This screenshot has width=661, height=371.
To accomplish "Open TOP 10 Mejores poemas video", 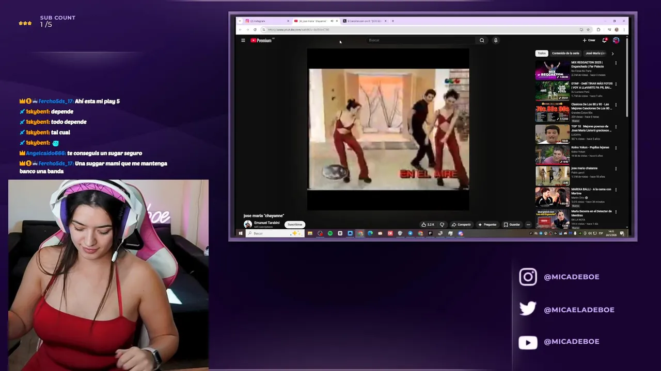I will coord(552,133).
